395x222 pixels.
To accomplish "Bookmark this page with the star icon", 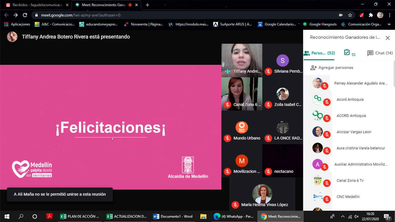I will [x=350, y=15].
